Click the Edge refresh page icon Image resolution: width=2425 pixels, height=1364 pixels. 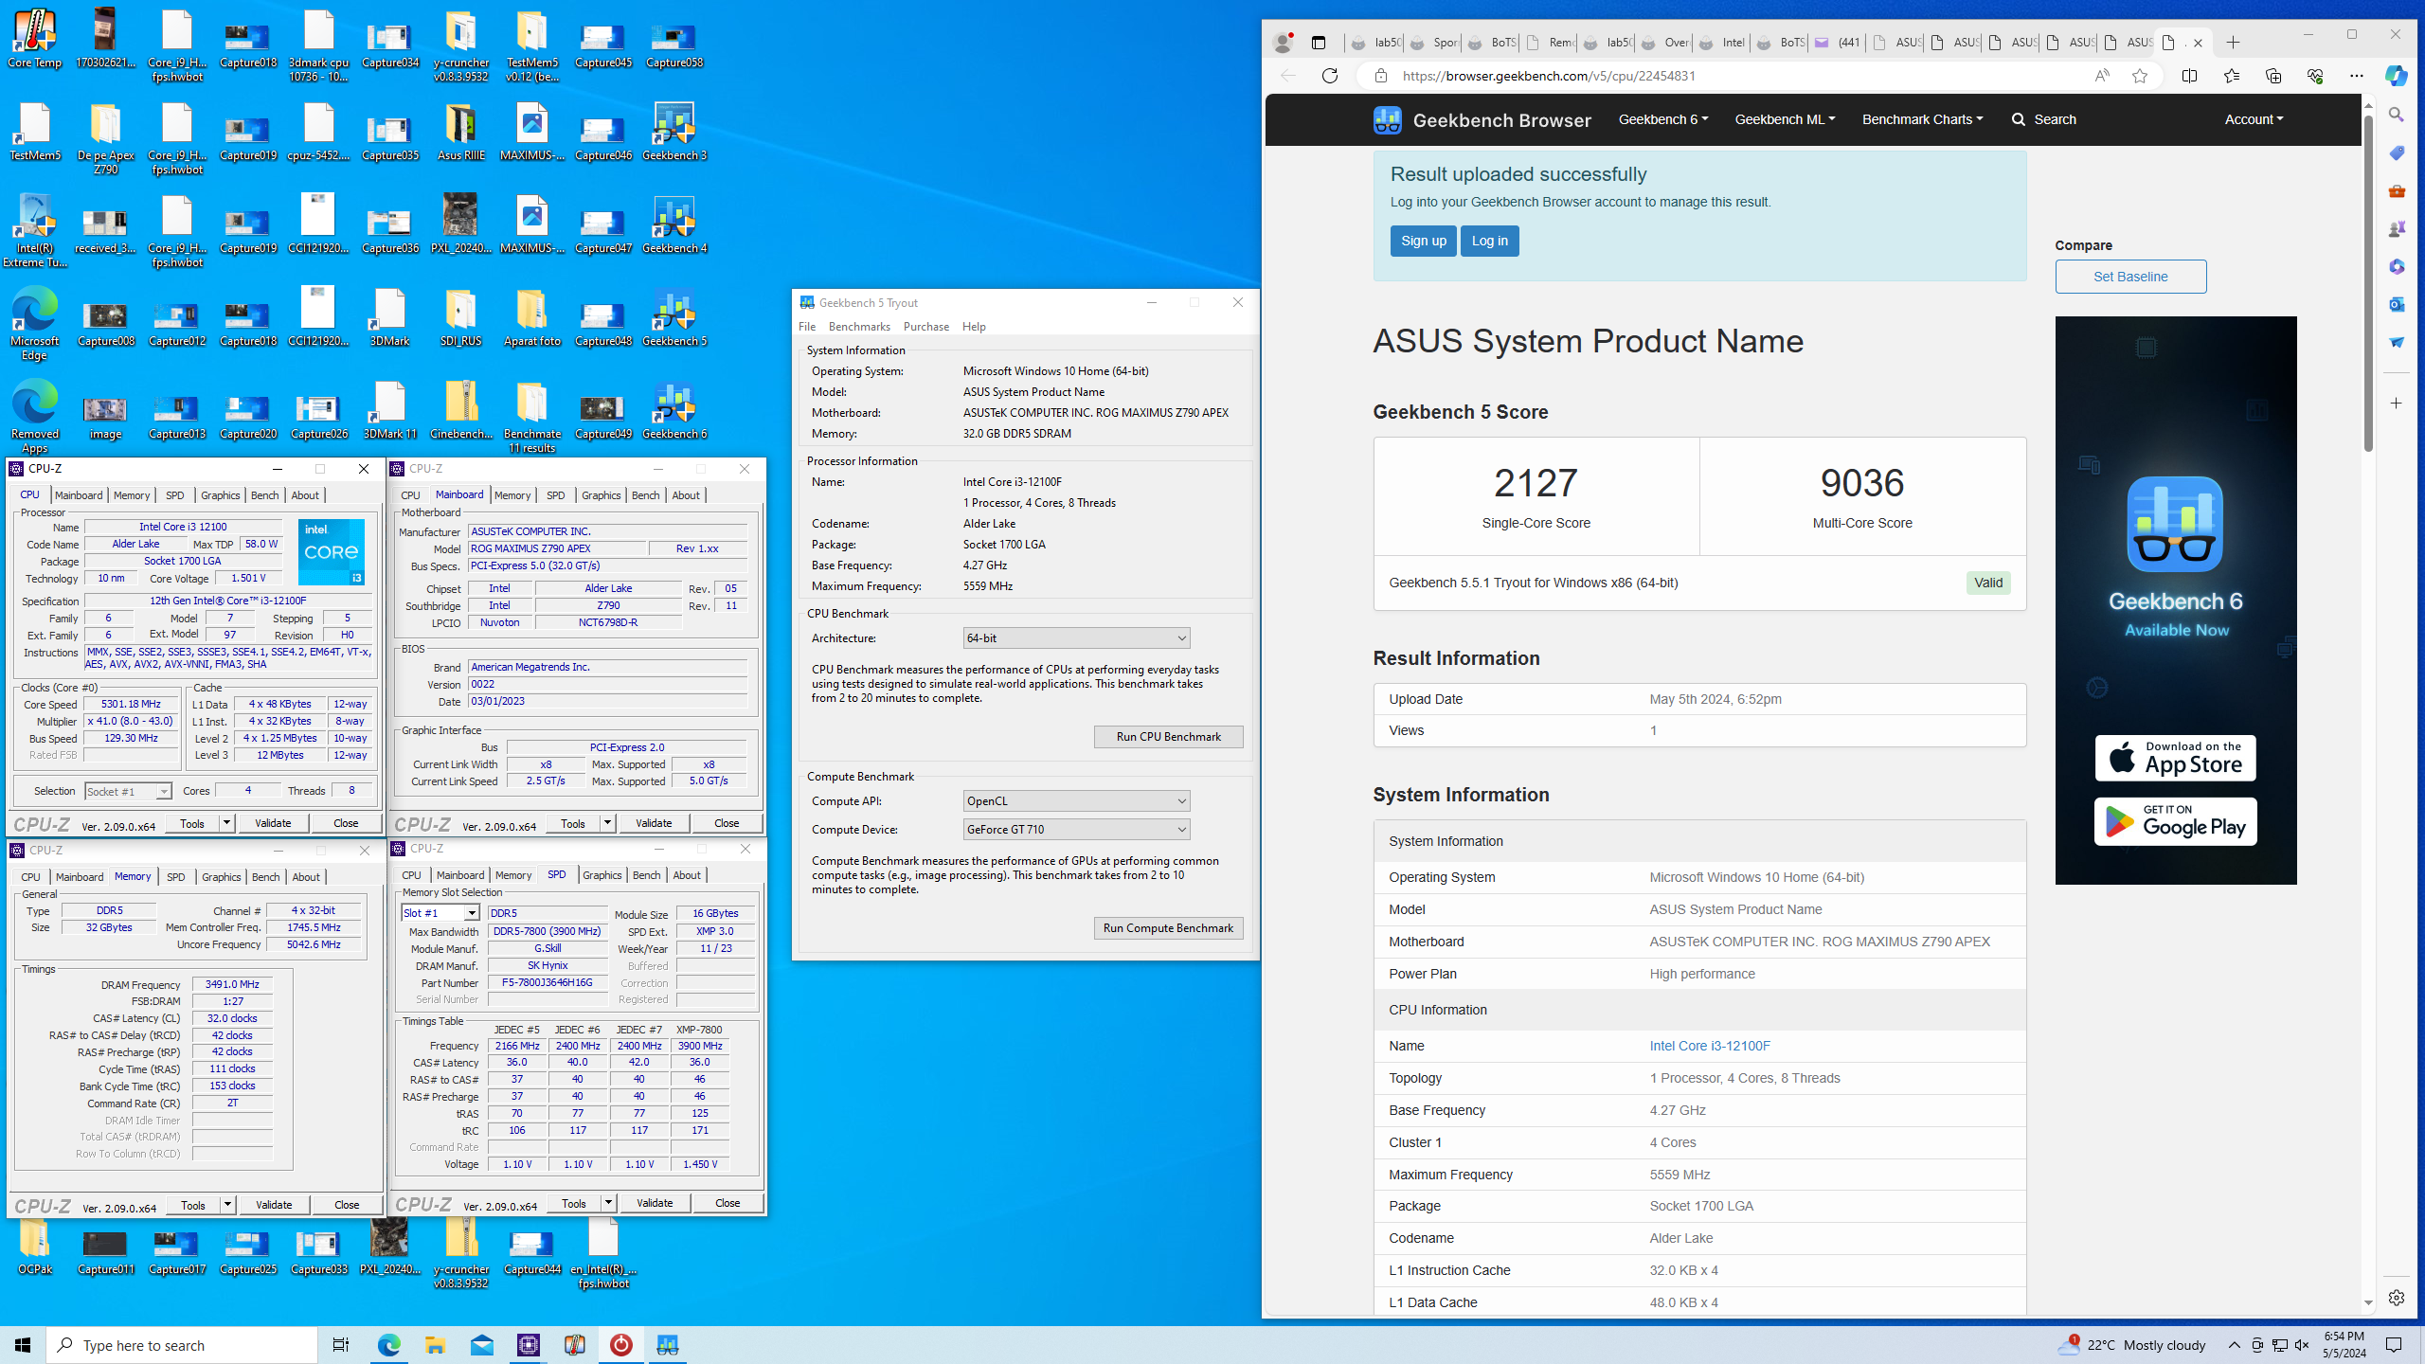click(1330, 76)
